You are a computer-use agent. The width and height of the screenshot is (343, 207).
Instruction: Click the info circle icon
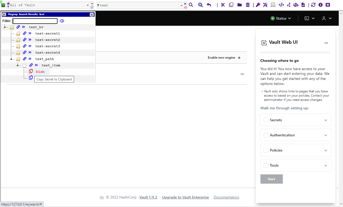(320, 5)
